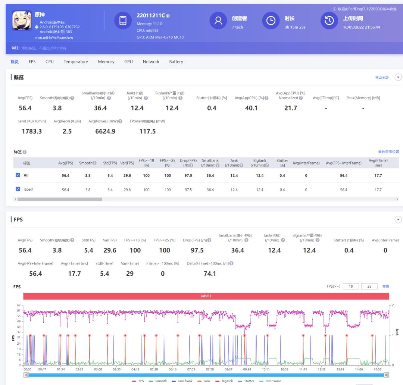Open 参数显示设置 parameter display settings
This screenshot has width=403, height=385.
click(x=388, y=152)
